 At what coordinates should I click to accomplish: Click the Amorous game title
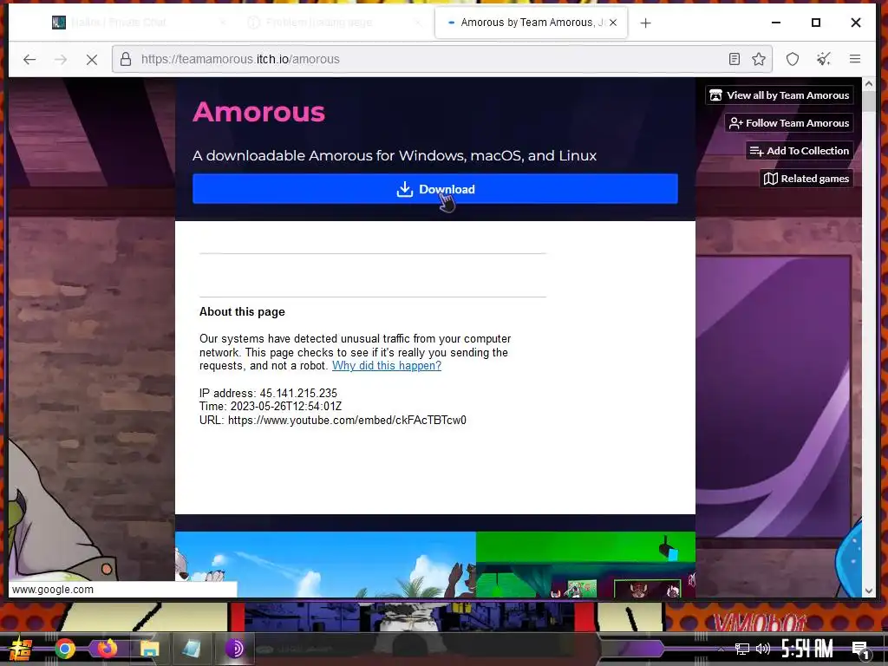coord(258,112)
